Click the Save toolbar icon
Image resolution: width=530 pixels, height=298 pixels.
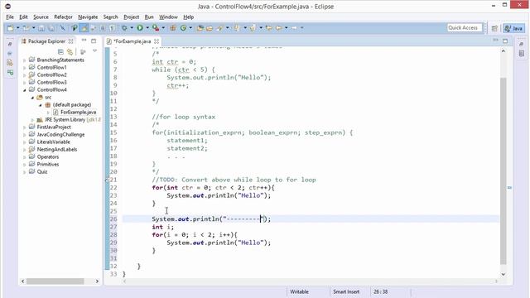(x=41, y=28)
